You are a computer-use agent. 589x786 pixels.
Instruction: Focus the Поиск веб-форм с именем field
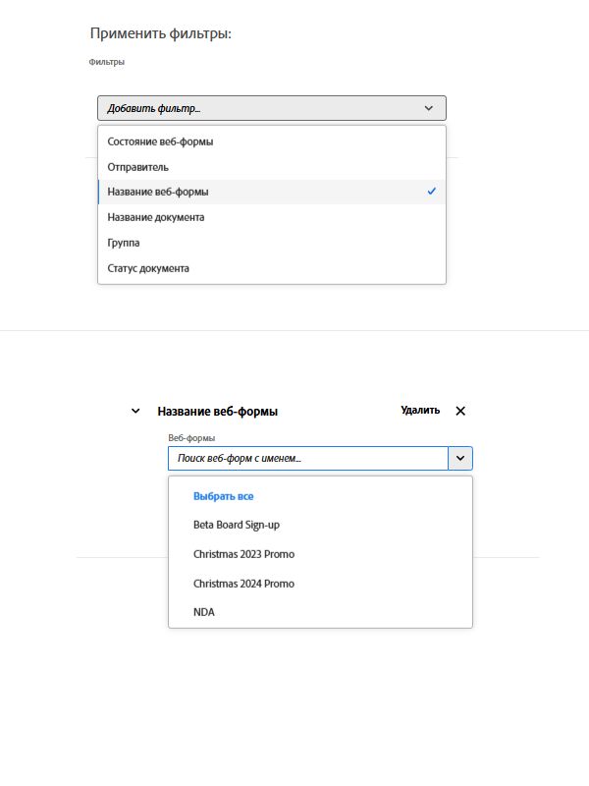307,458
